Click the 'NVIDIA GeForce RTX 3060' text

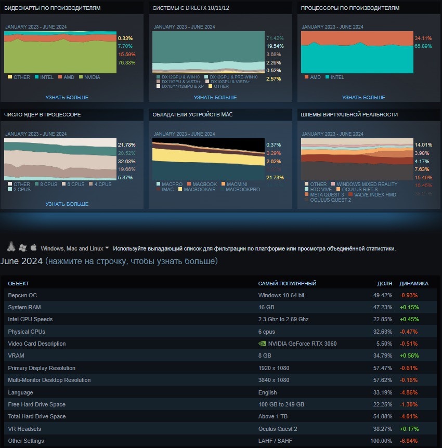(302, 344)
